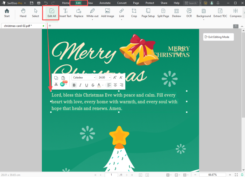Viewport: 245px width, 177px height.
Task: Add a new document tab with plus
Action: 50,26
